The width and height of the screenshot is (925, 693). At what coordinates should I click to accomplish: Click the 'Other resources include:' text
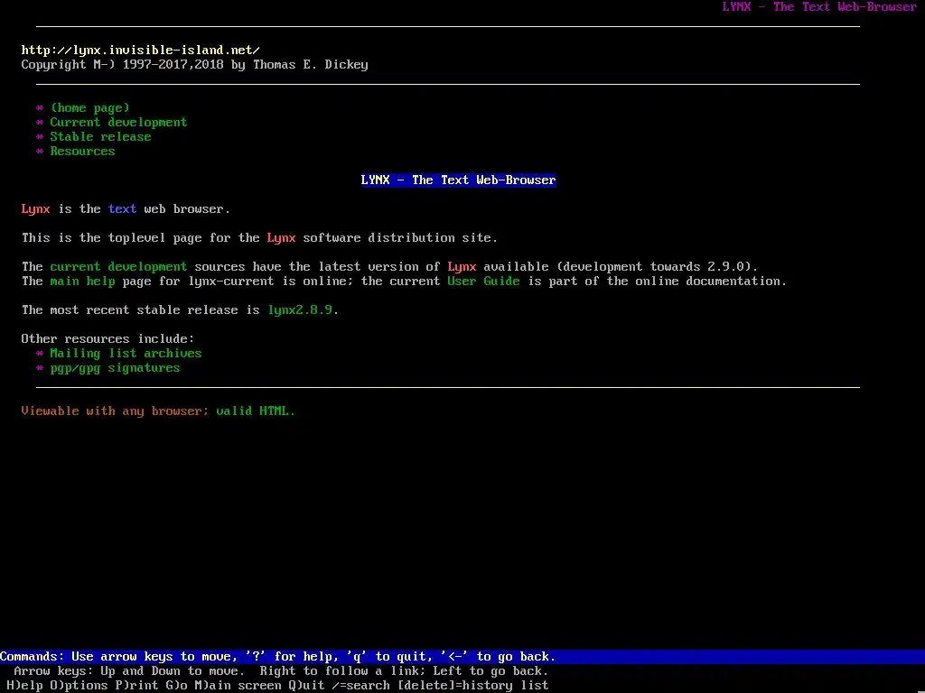[x=108, y=339]
